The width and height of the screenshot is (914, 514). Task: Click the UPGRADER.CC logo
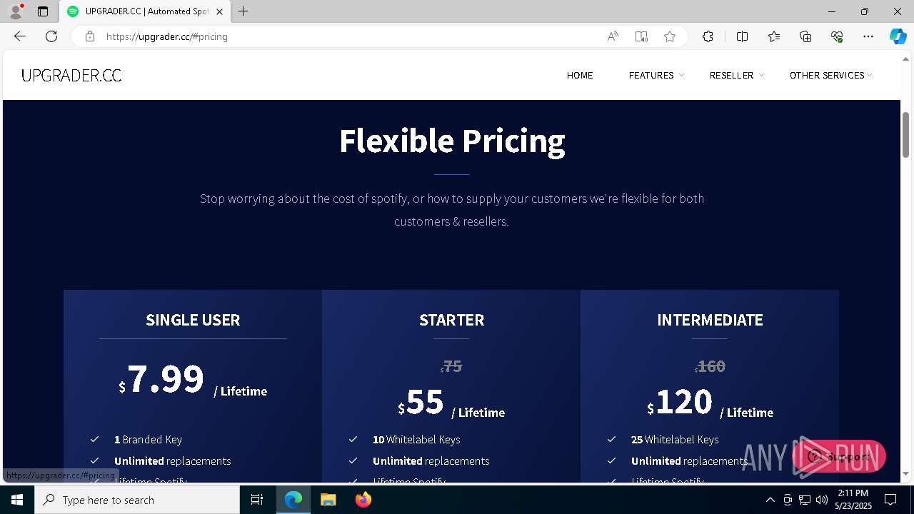71,76
